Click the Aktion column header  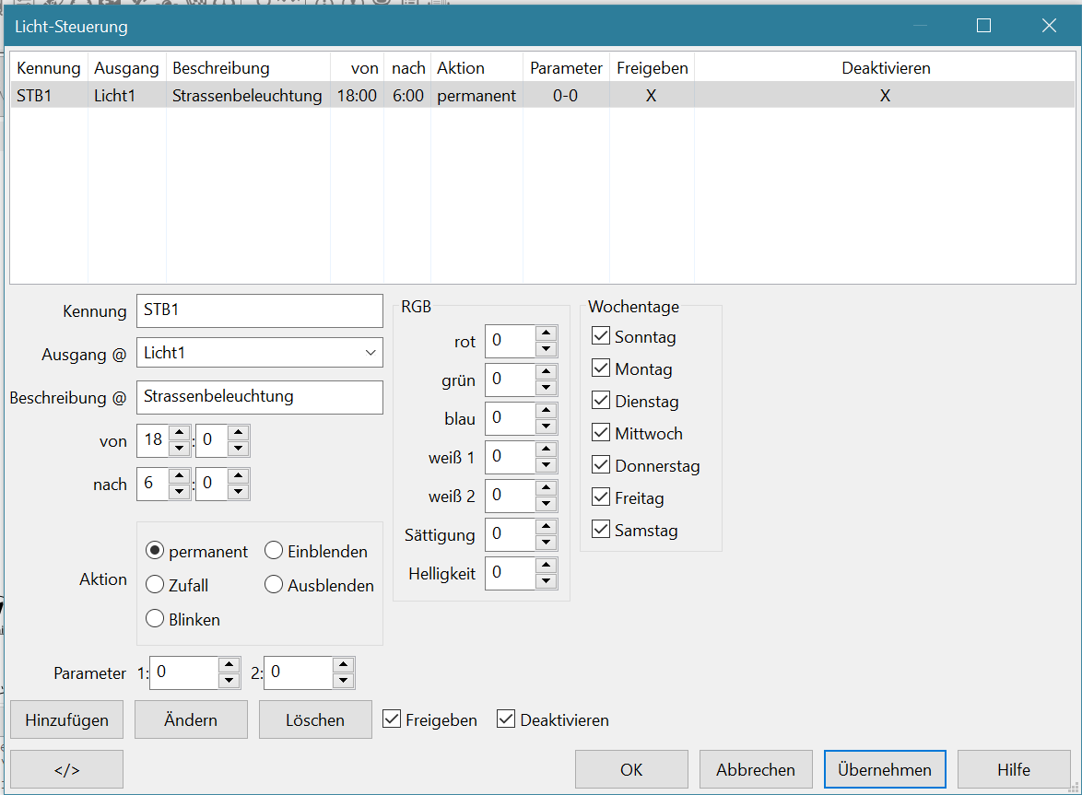[x=461, y=68]
